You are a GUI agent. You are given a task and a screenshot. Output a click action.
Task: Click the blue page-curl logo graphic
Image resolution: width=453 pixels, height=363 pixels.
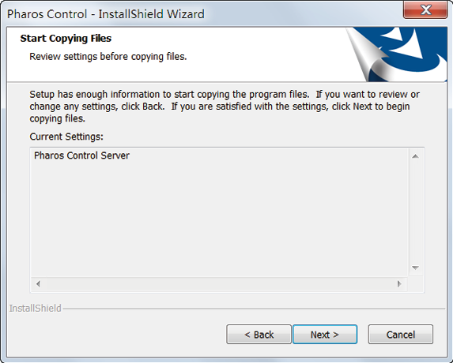click(396, 54)
